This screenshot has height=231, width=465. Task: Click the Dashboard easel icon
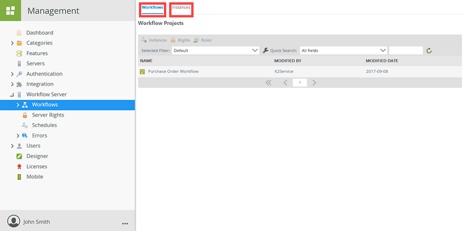click(x=19, y=33)
